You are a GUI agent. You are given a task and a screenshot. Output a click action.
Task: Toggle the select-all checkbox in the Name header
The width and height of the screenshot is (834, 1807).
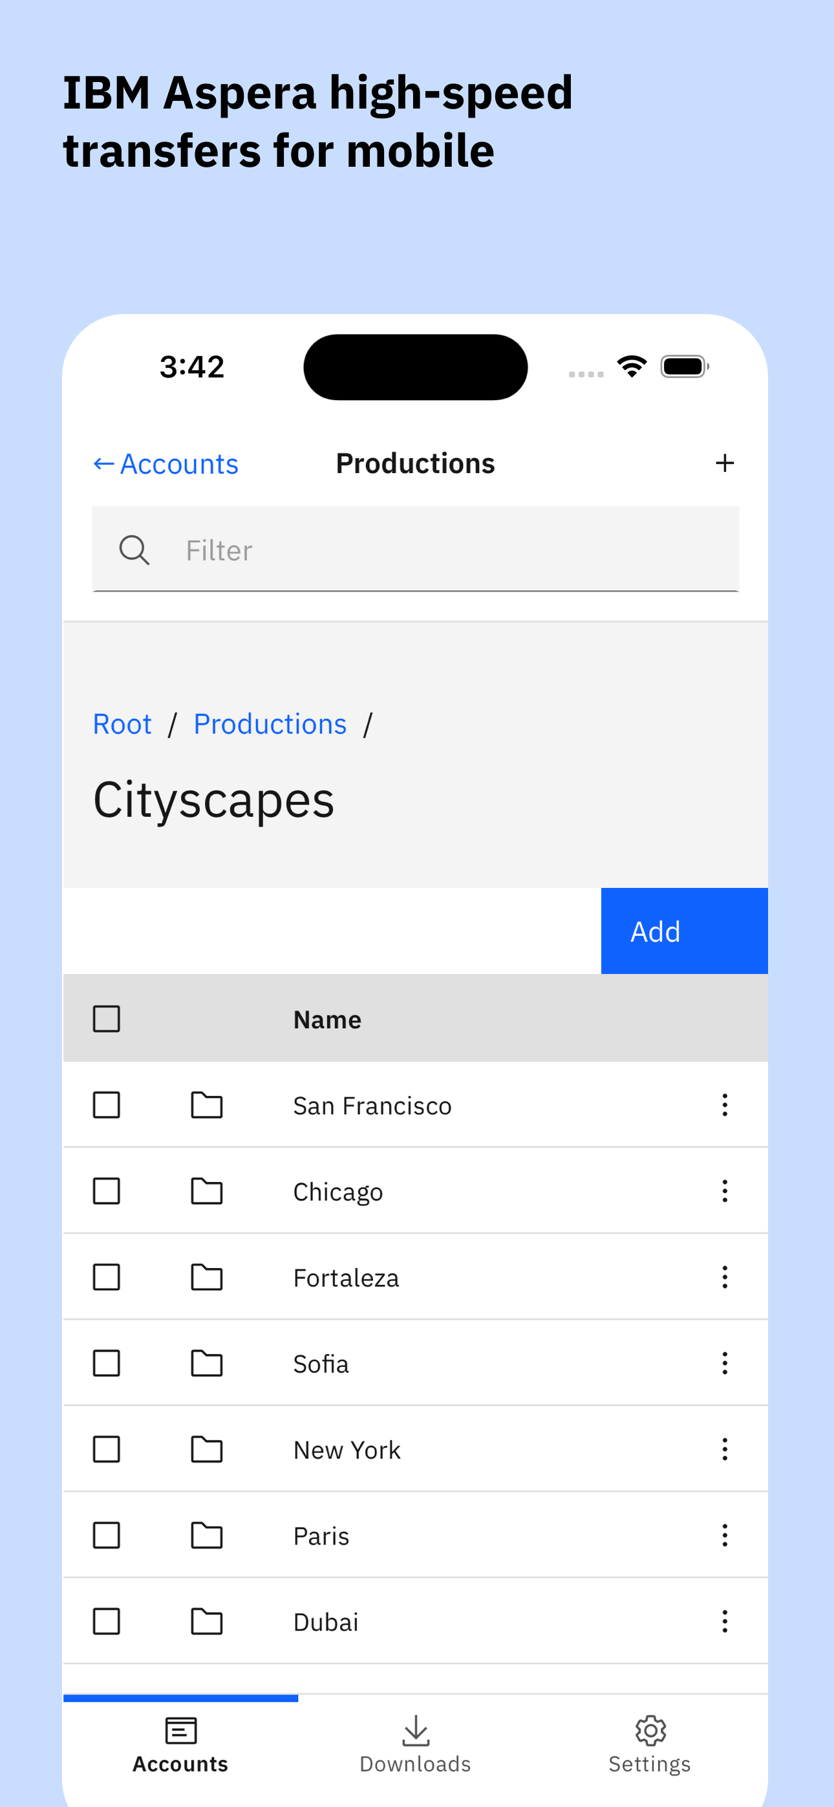[107, 1019]
